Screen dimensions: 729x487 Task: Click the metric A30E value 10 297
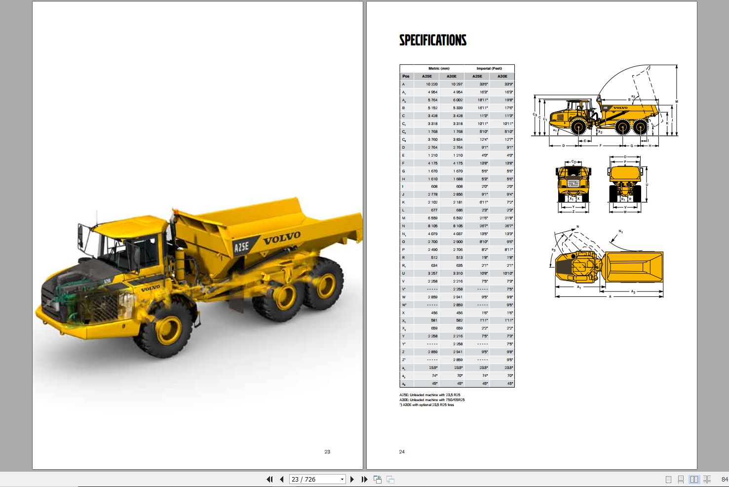coord(457,84)
